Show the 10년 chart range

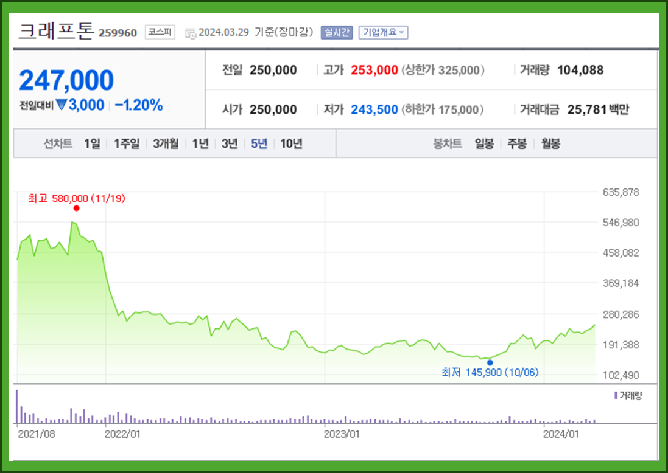tap(291, 143)
